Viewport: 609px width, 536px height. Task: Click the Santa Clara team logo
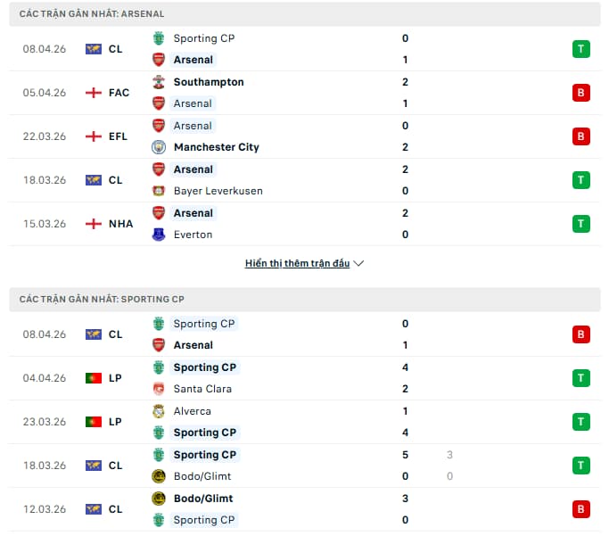159,389
